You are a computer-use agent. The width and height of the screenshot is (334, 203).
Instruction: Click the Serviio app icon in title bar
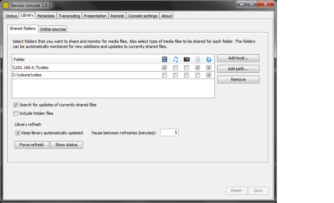[6, 5]
